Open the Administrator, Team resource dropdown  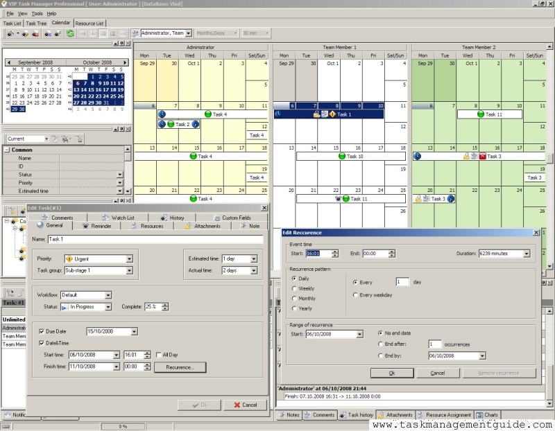(189, 33)
